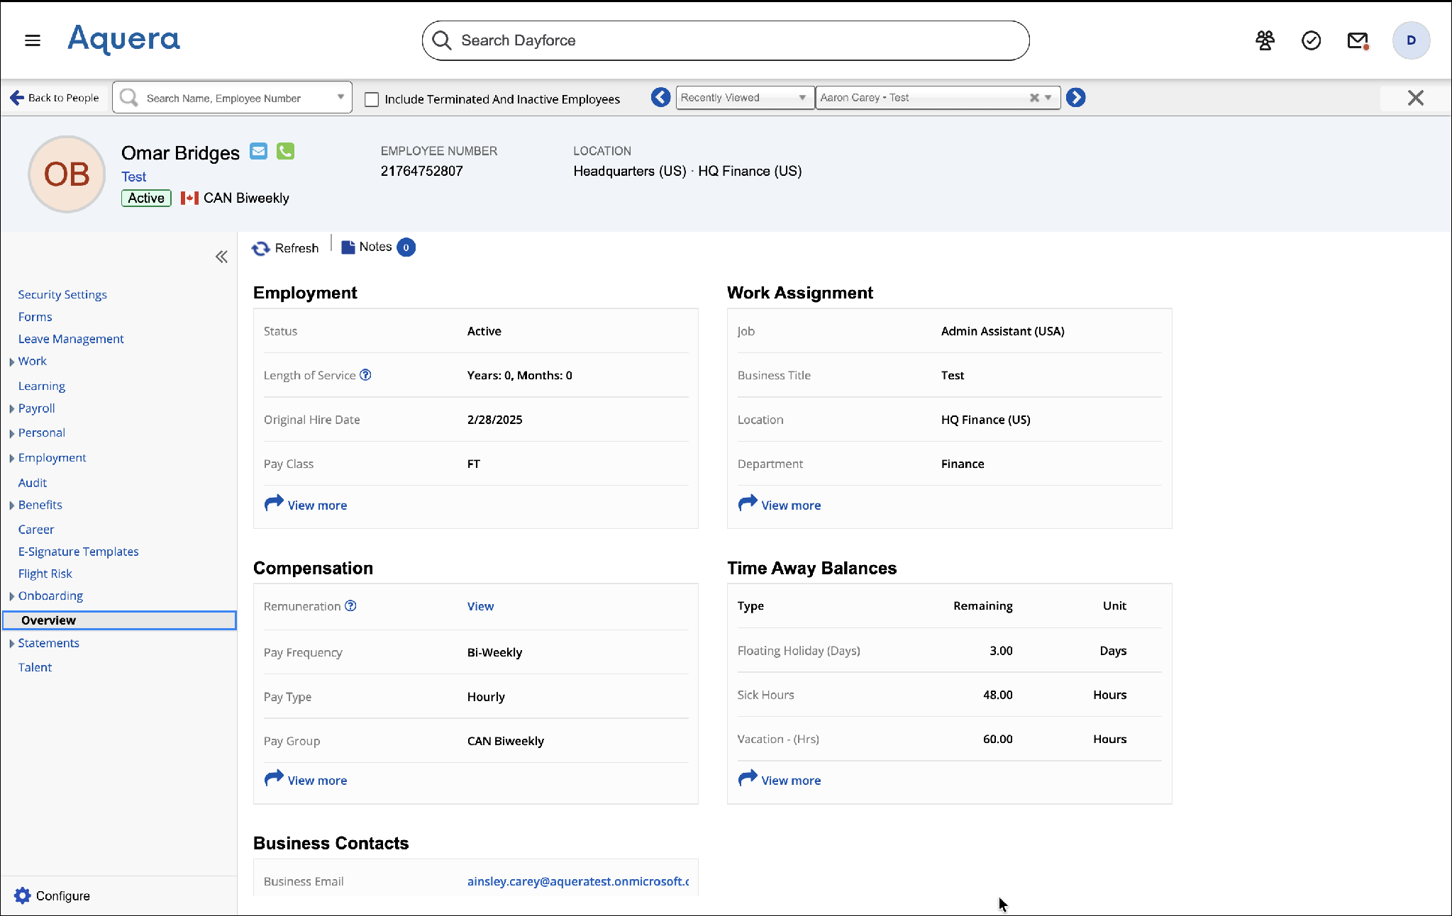Open Flight Risk in sidebar
This screenshot has width=1452, height=916.
point(45,574)
